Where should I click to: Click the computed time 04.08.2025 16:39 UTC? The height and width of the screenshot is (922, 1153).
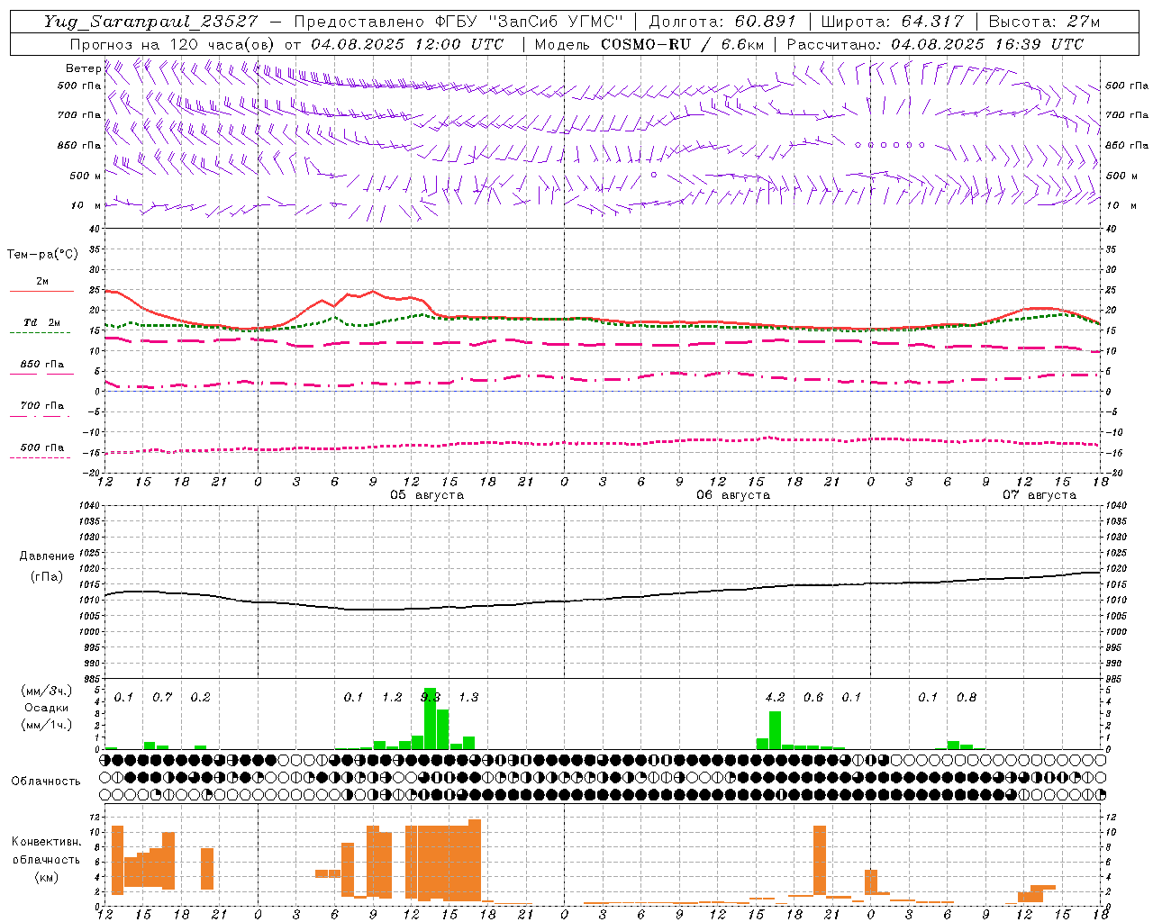[987, 44]
